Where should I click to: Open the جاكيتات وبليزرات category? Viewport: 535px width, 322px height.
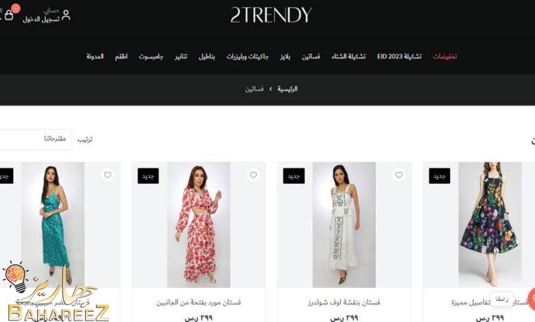coord(248,56)
